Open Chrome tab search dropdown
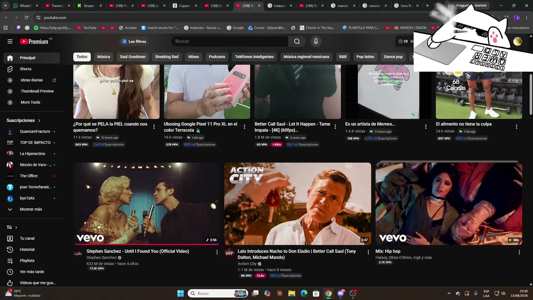 (x=5, y=6)
